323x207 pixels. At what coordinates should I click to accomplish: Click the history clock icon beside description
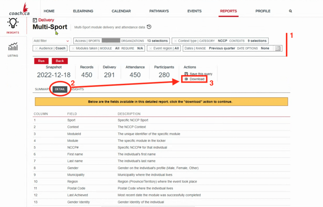coord(149,27)
